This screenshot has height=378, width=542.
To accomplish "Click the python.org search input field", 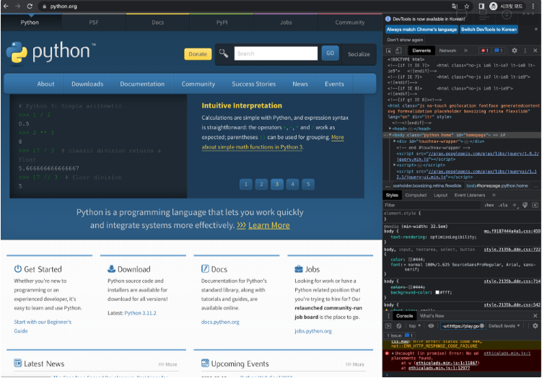I will pos(276,53).
